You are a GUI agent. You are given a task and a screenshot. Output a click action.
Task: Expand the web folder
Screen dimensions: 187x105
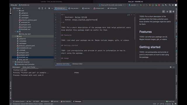coord(17,10)
